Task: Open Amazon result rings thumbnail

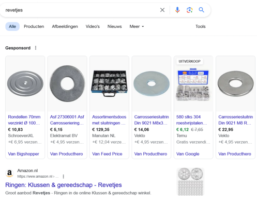Action: pos(190,182)
